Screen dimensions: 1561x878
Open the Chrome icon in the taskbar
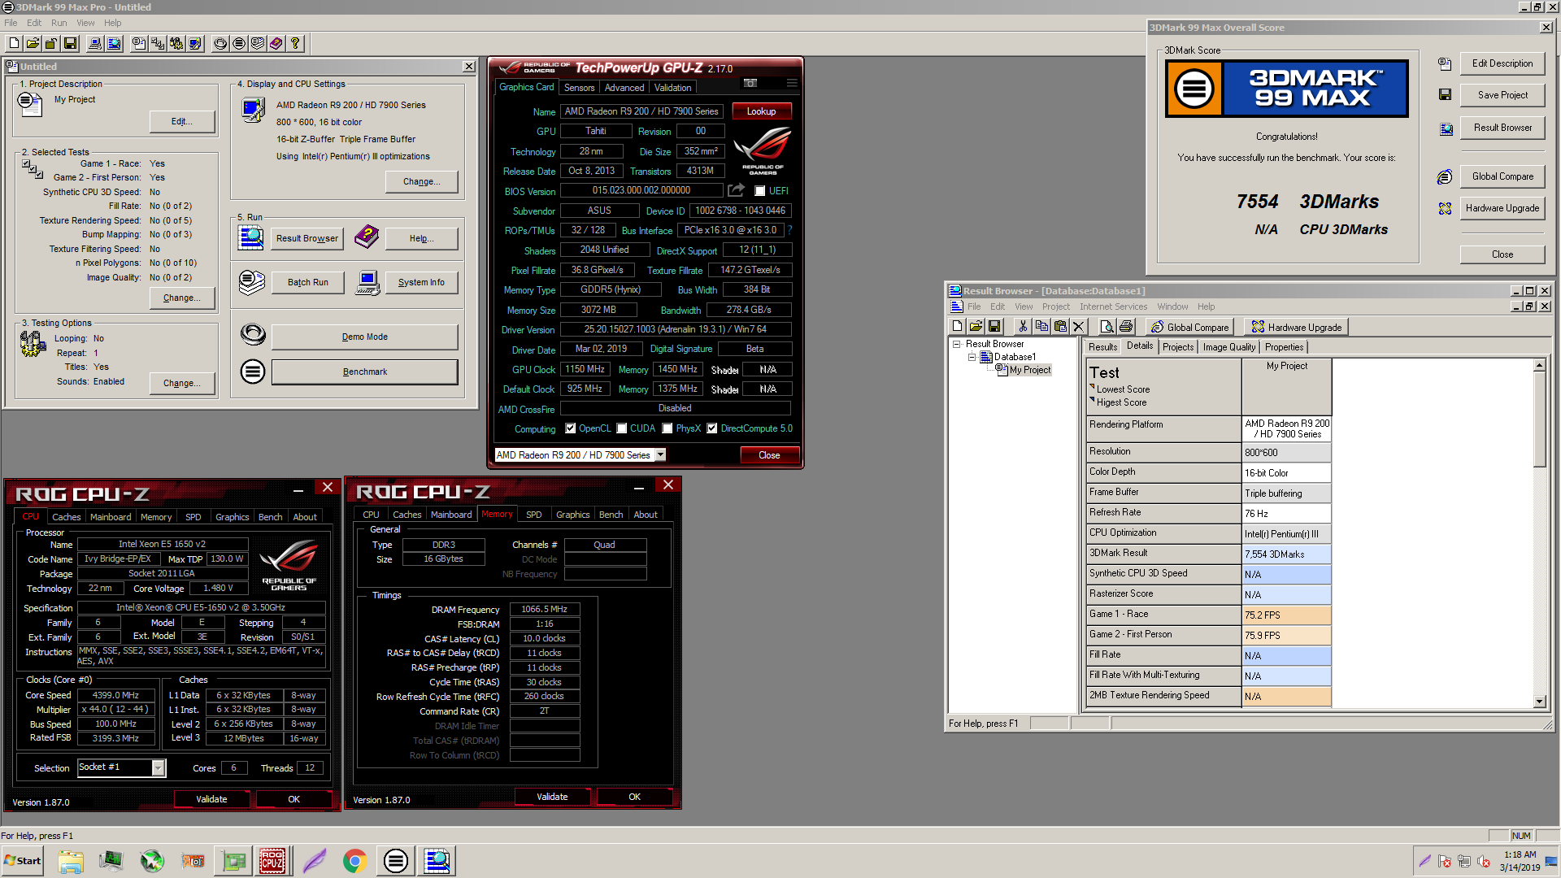pyautogui.click(x=354, y=861)
